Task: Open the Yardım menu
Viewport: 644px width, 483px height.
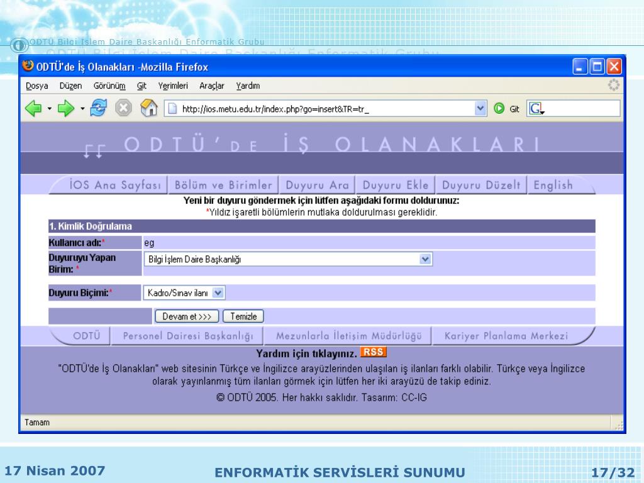Action: pyautogui.click(x=248, y=86)
